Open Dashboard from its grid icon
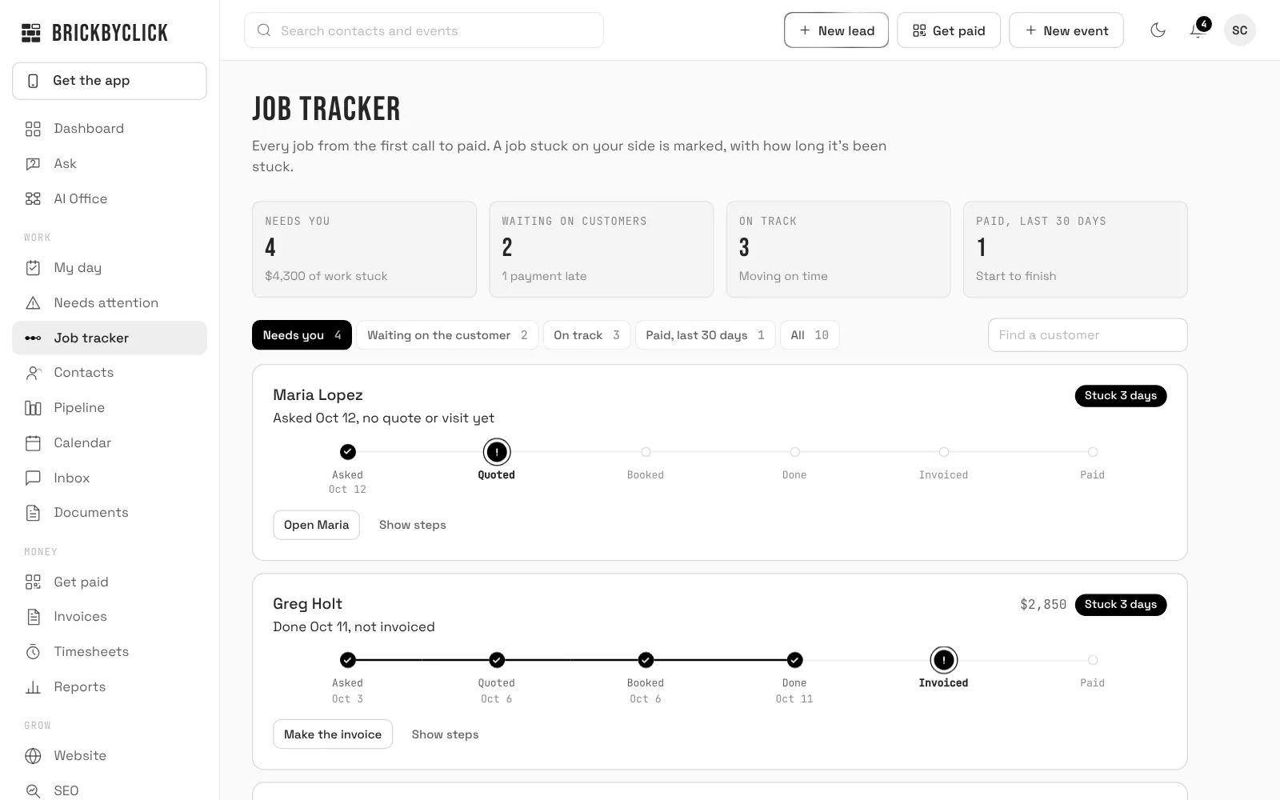The width and height of the screenshot is (1280, 800). 33,129
